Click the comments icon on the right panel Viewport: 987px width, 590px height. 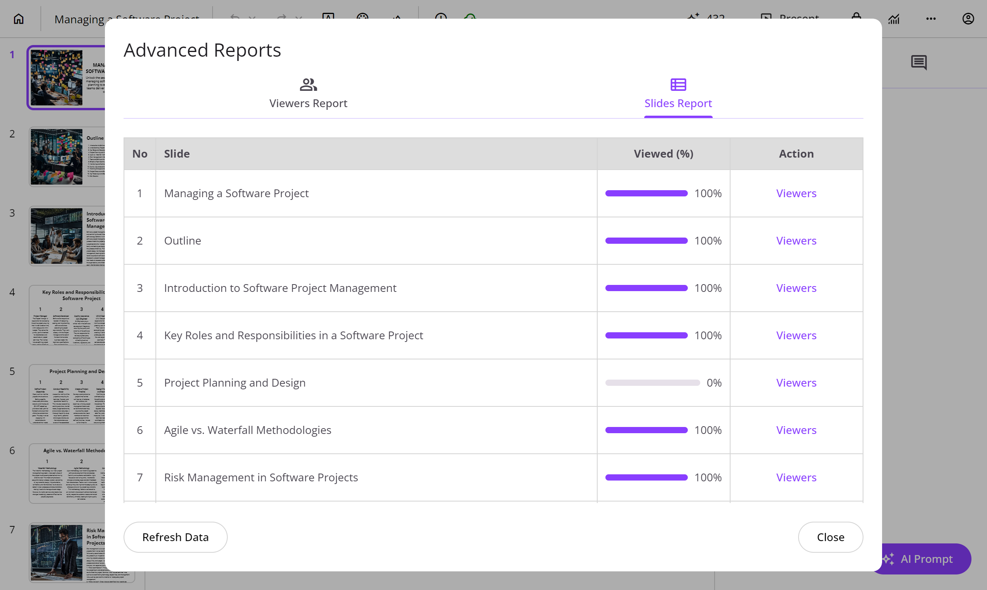point(919,62)
